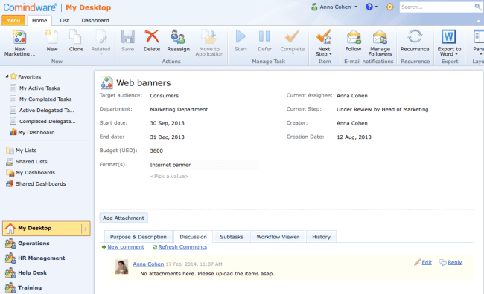Viewport: 484px width, 294px height.
Task: Click the Comindware logo
Action: point(30,7)
